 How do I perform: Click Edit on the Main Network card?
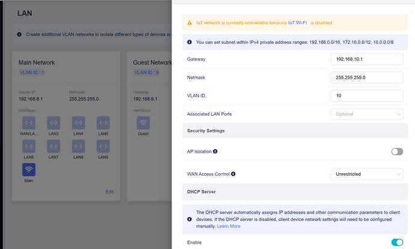pyautogui.click(x=109, y=192)
